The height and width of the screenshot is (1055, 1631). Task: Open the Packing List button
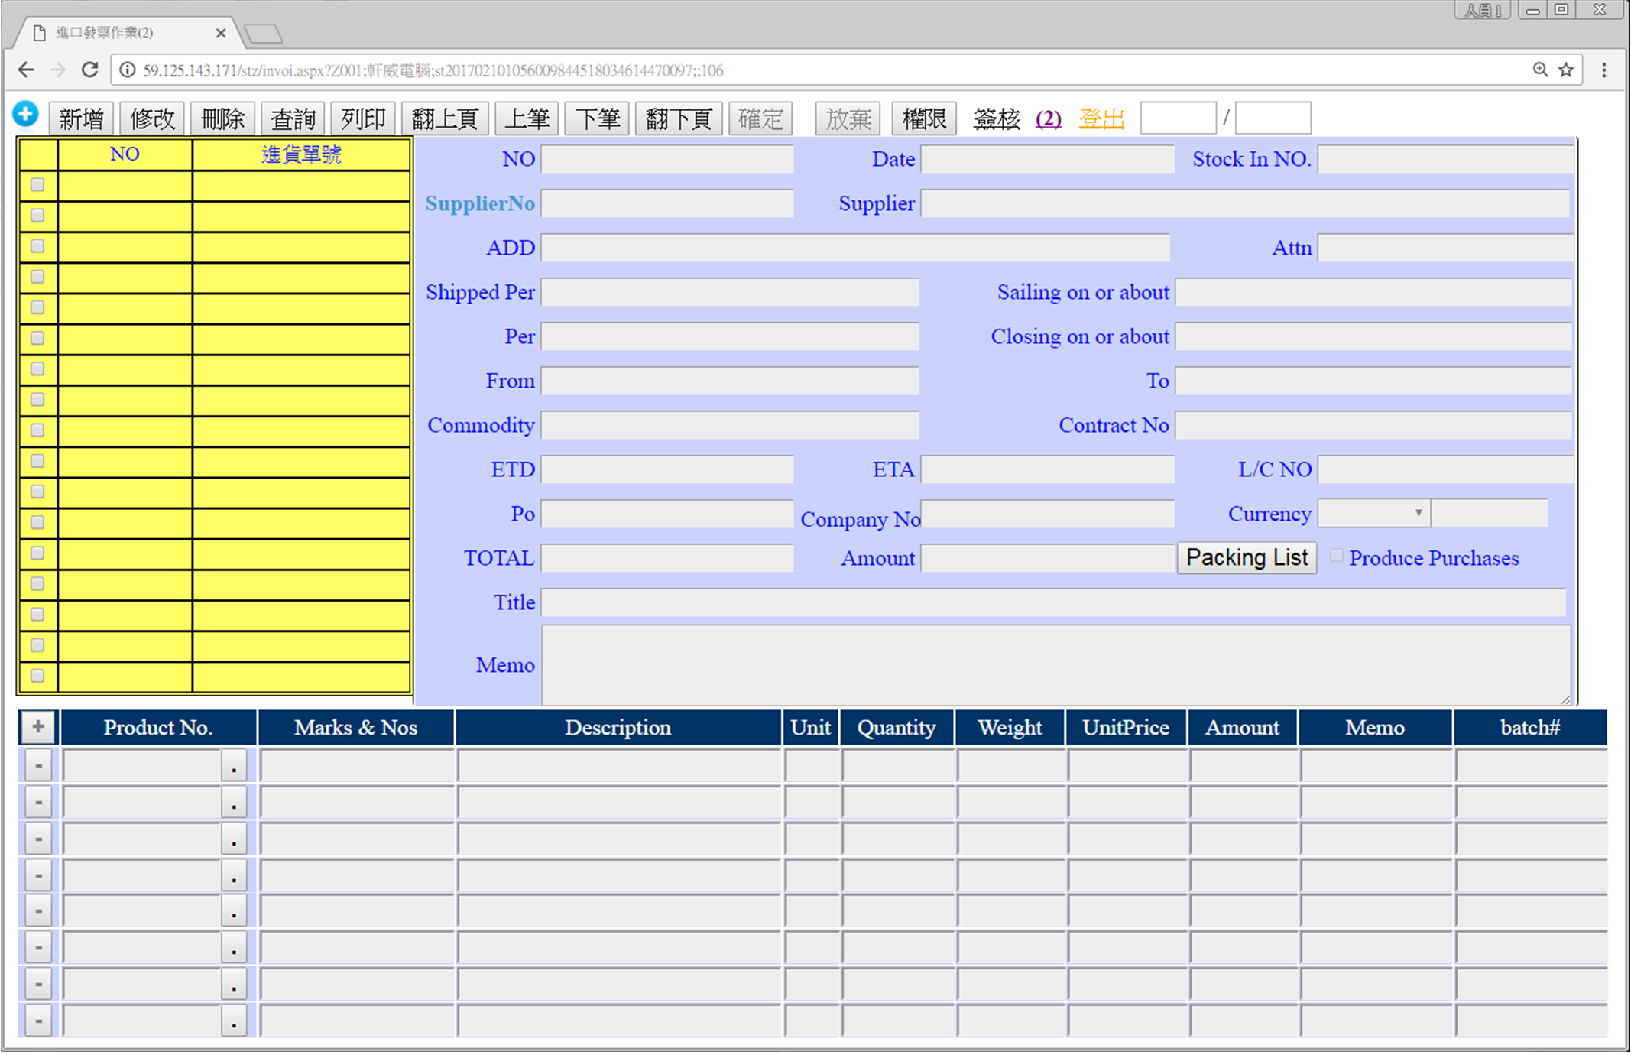(1247, 557)
